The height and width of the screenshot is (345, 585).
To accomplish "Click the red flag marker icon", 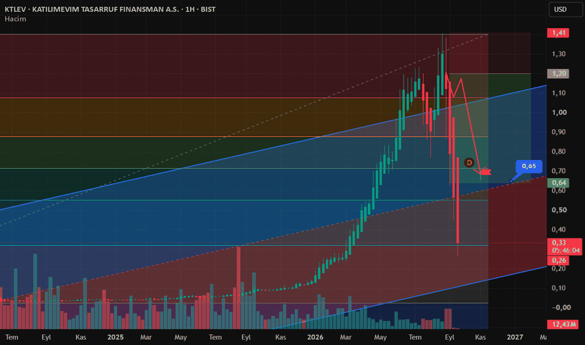I will pos(485,172).
